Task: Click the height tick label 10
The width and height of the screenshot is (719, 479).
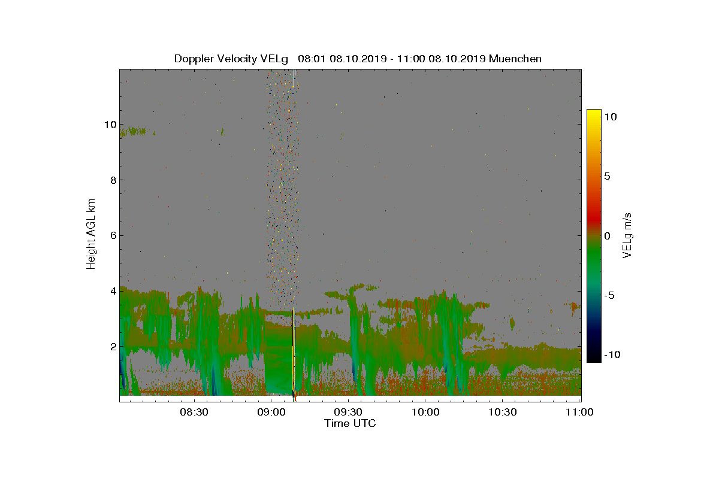Action: (x=110, y=125)
